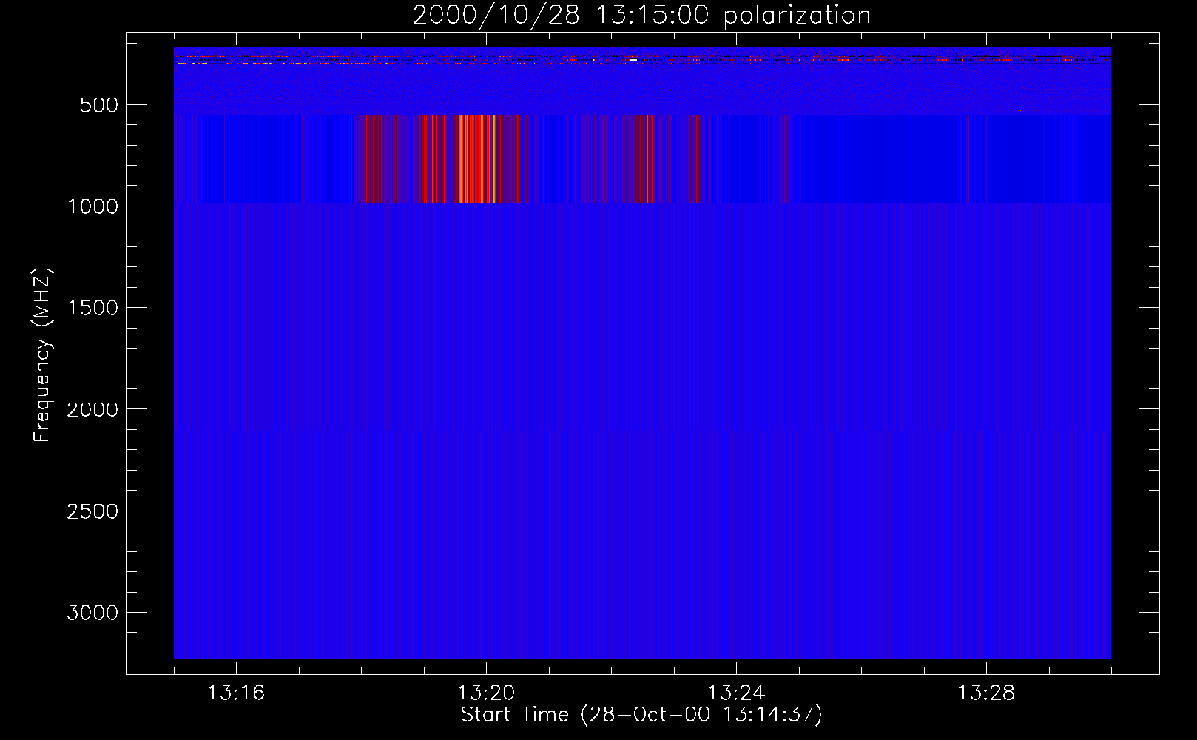Select the 'Frequency (MHZ)' y-axis label
Image resolution: width=1197 pixels, height=740 pixels.
(43, 355)
